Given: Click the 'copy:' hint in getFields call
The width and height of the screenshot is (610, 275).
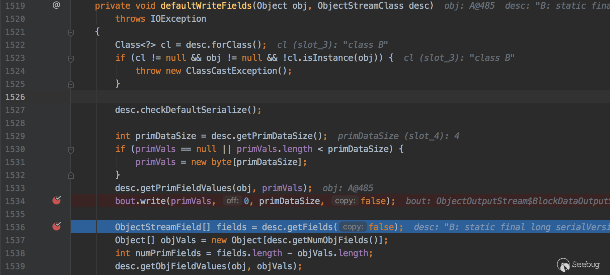Looking at the screenshot, I should tap(353, 227).
